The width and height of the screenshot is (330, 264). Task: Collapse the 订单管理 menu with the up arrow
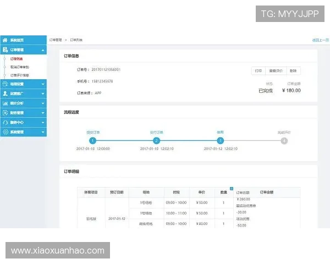(43, 50)
